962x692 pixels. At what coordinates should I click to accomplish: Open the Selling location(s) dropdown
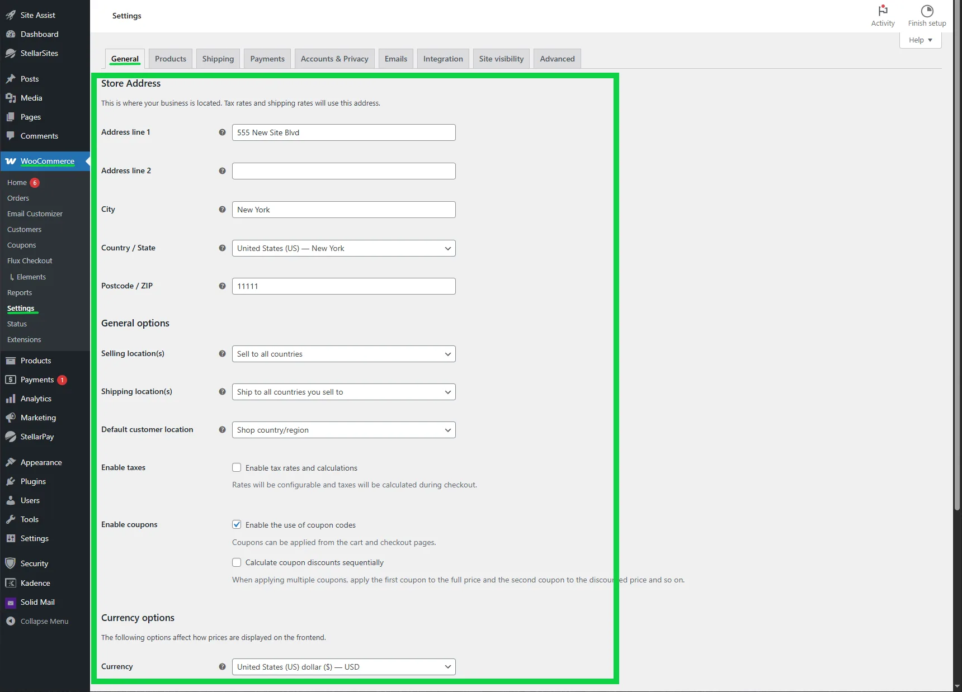tap(343, 354)
